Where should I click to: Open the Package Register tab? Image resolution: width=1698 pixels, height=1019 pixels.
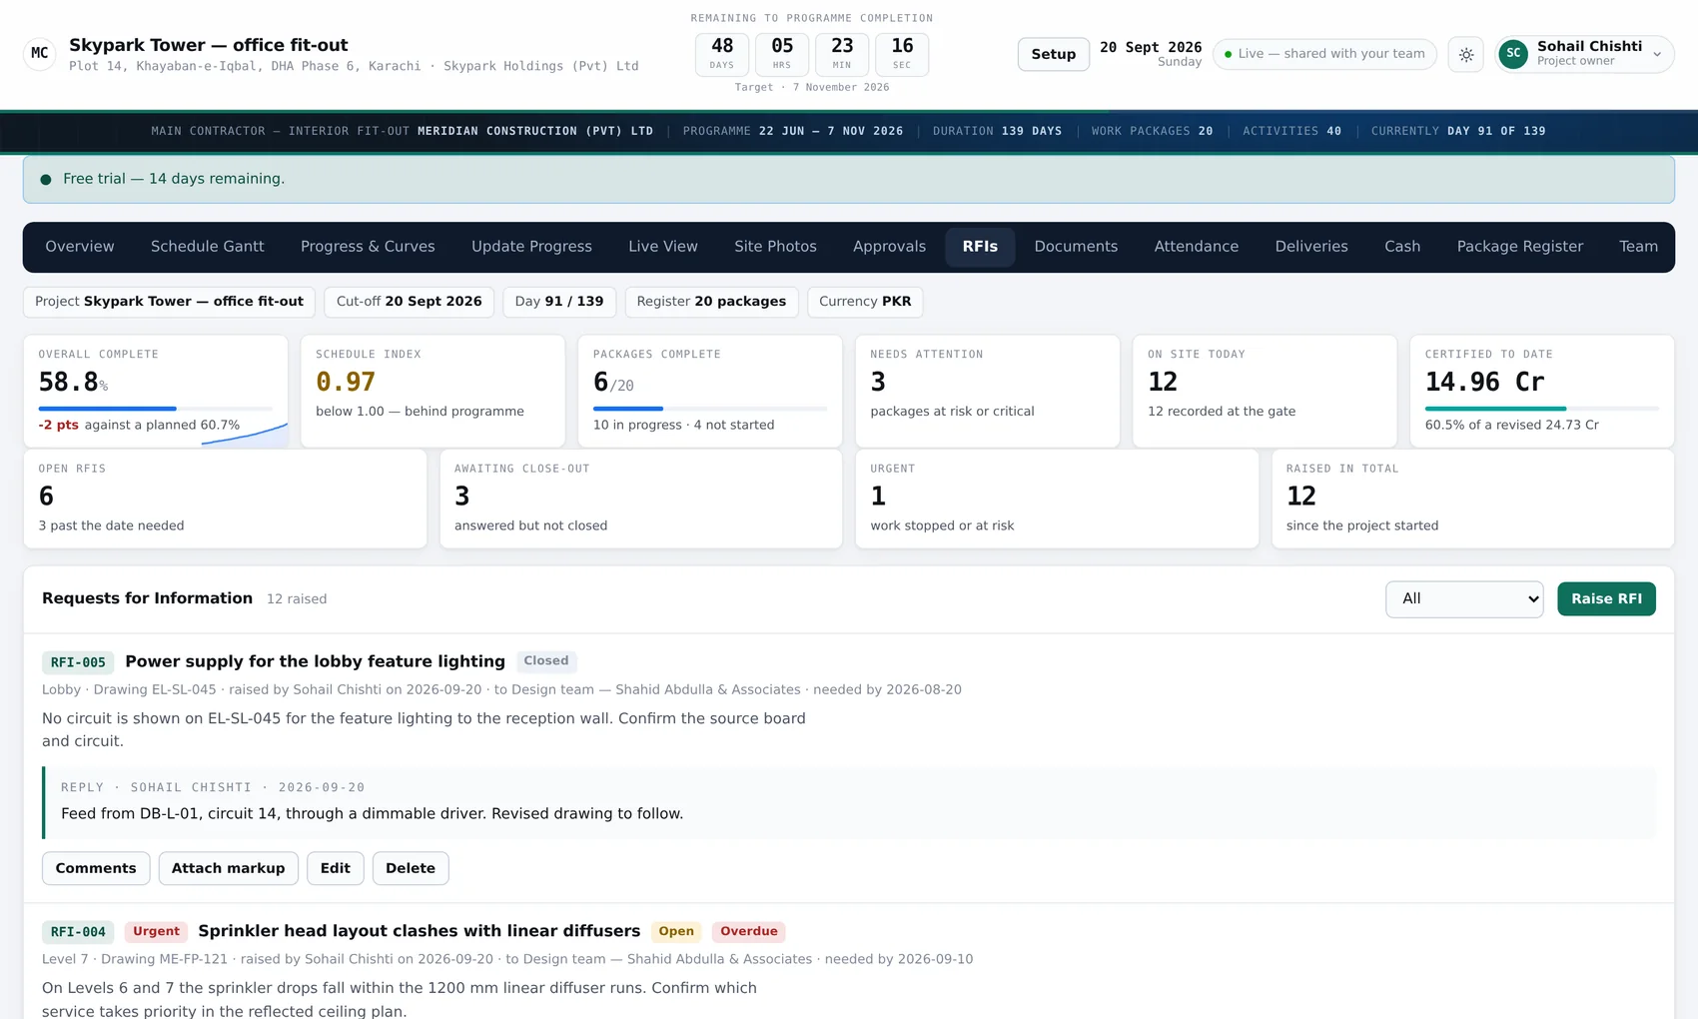point(1520,247)
